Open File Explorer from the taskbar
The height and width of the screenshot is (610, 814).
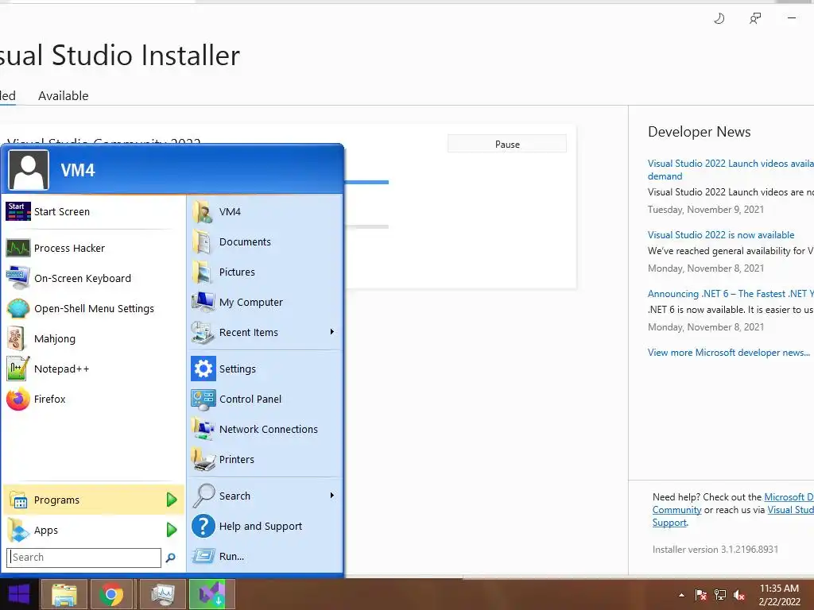coord(64,594)
